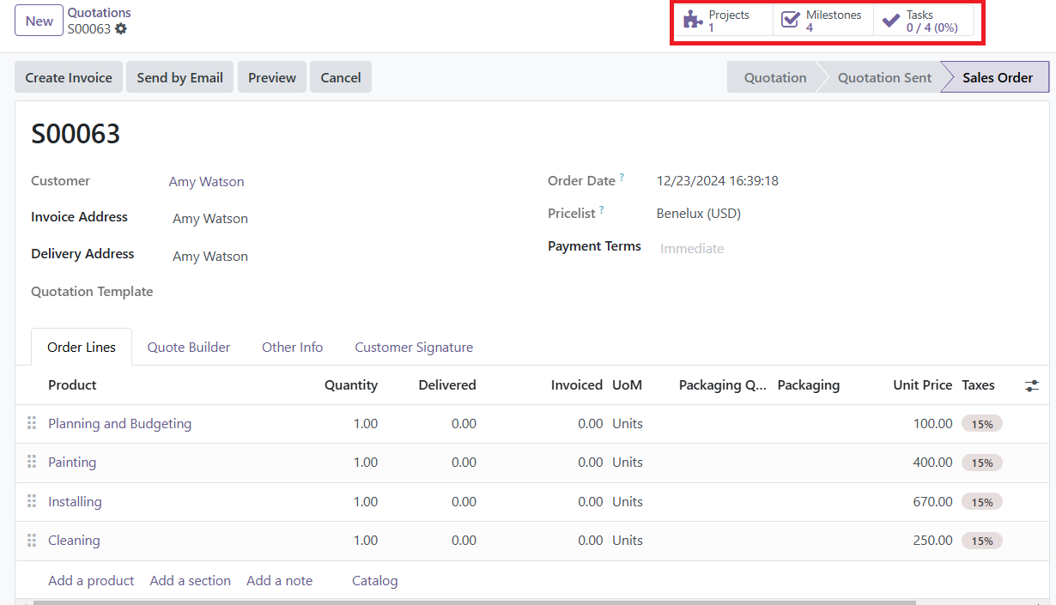Click the Order Date value field
1056x605 pixels.
click(x=718, y=181)
